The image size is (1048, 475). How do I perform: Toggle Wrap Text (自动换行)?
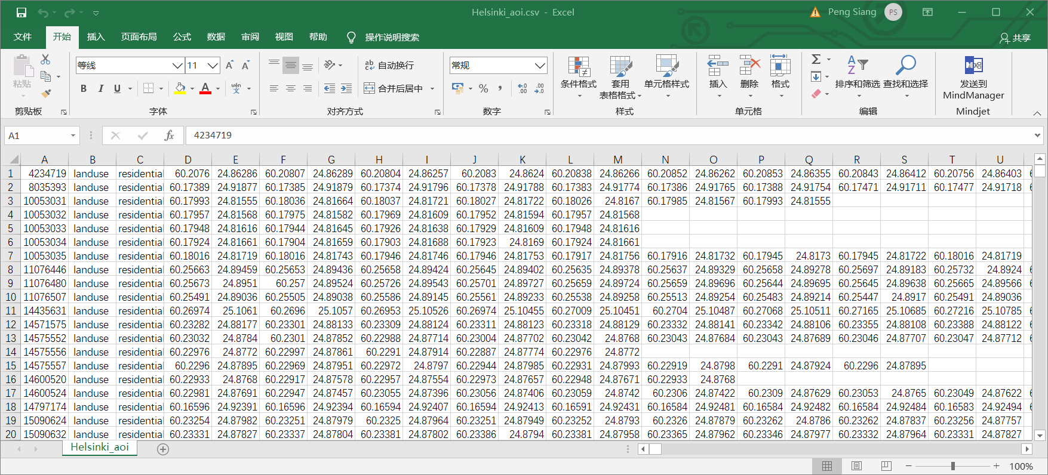click(389, 65)
